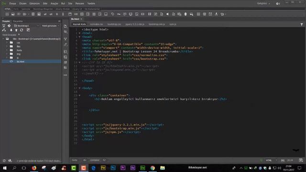Screen dimensions: 306x172
Task: Collapse the body tag on line 17
Action: pos(79,88)
